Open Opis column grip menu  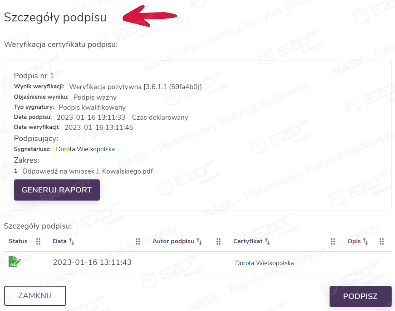[x=382, y=242]
